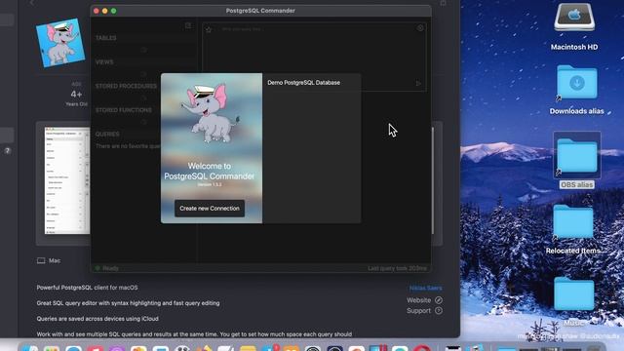Run the query with the play icon
Image resolution: width=624 pixels, height=351 pixels.
[418, 83]
